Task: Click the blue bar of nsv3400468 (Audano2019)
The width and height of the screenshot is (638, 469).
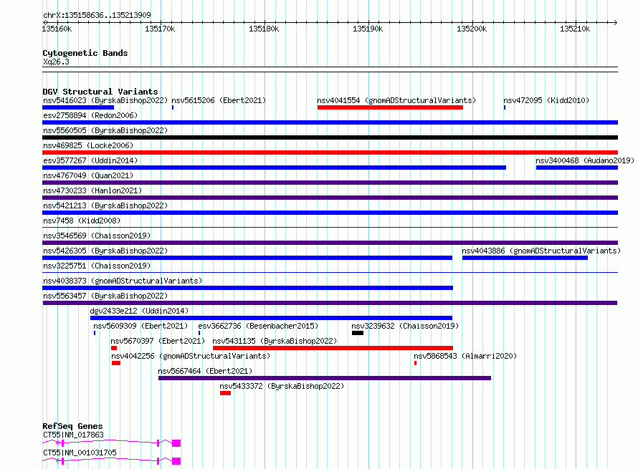Action: [x=577, y=168]
